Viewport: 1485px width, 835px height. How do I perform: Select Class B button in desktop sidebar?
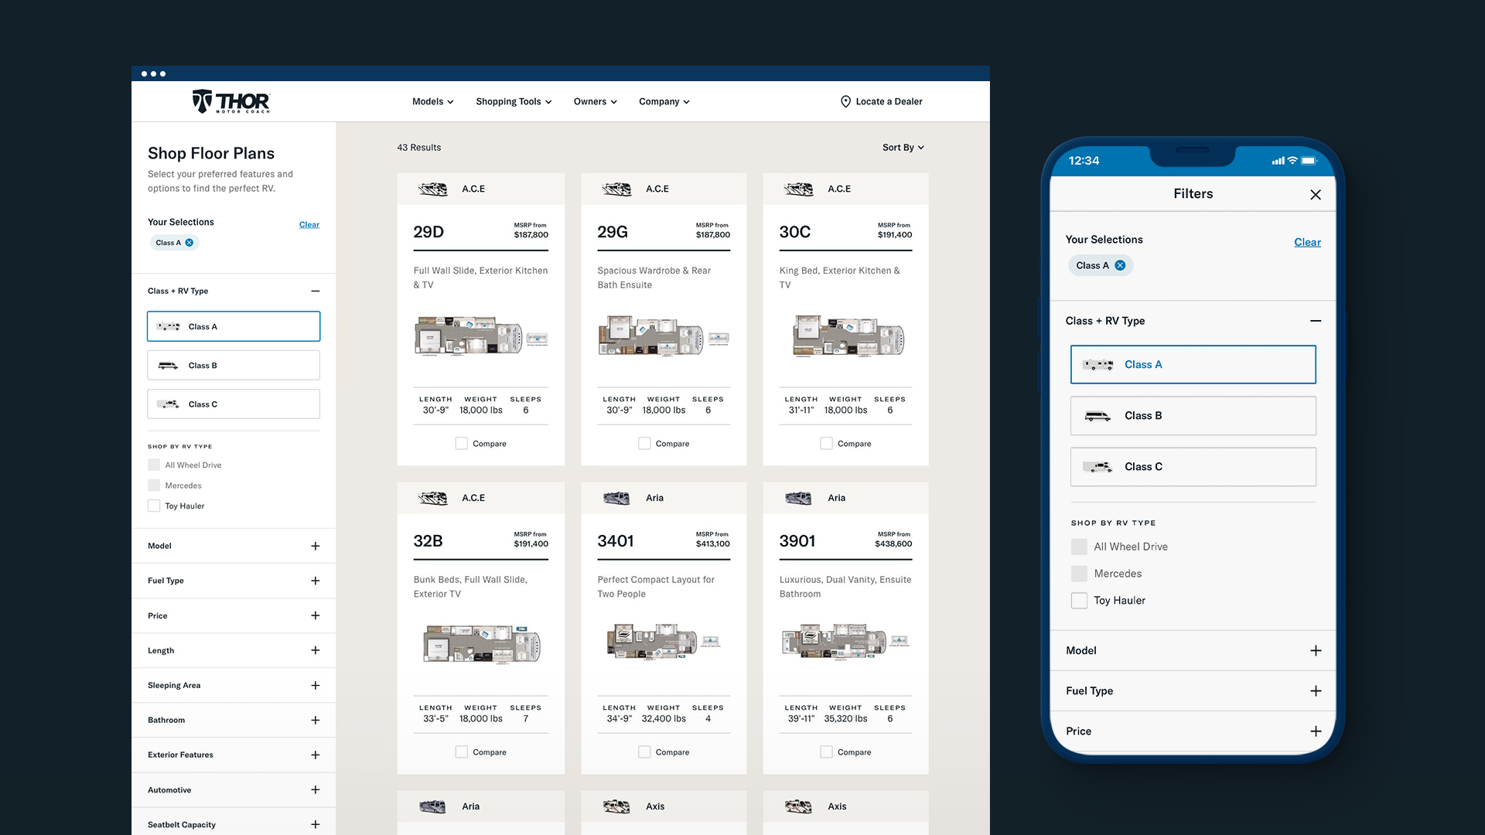(x=234, y=366)
